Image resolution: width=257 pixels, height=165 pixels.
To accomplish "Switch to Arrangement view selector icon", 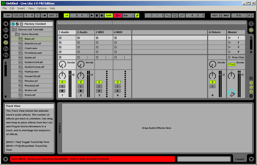I will click(x=251, y=24).
